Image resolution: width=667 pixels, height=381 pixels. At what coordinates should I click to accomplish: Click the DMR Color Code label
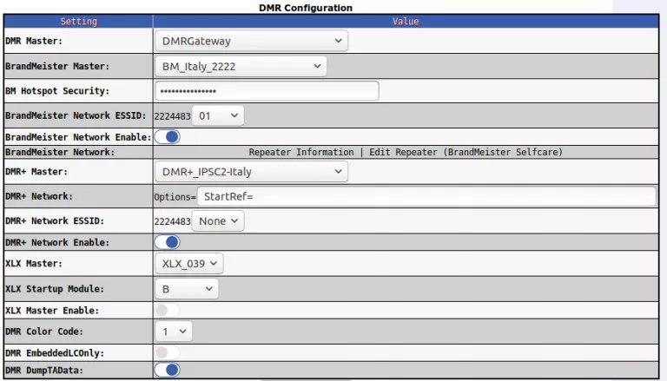(44, 332)
